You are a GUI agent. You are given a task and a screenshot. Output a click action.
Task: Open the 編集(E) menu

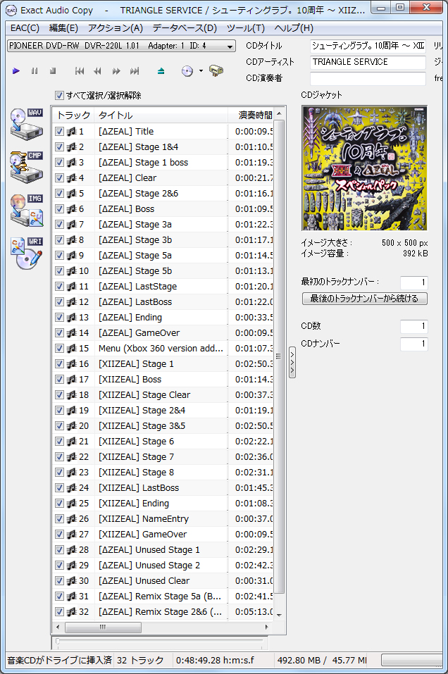click(x=63, y=28)
